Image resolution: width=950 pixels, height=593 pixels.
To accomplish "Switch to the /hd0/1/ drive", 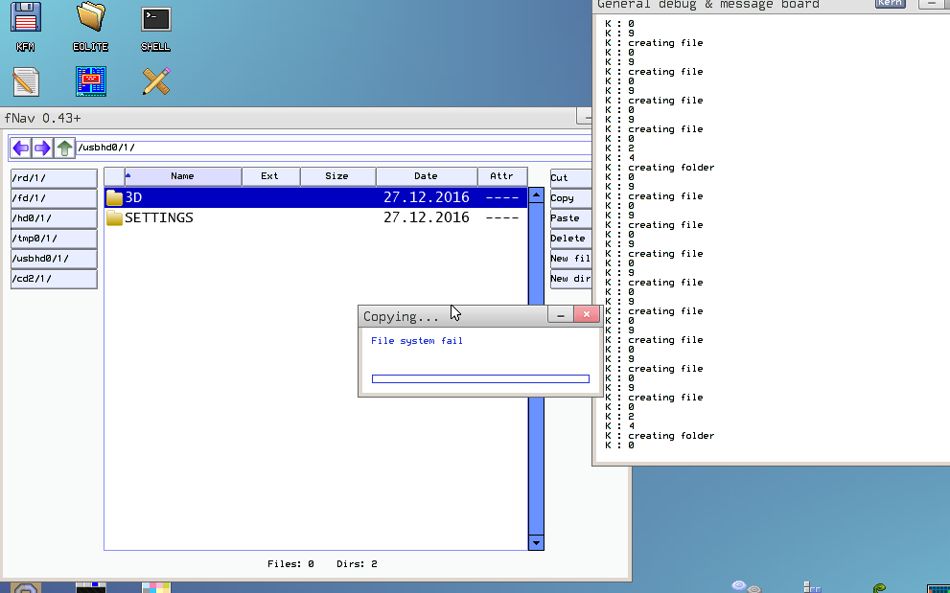I will tap(54, 218).
